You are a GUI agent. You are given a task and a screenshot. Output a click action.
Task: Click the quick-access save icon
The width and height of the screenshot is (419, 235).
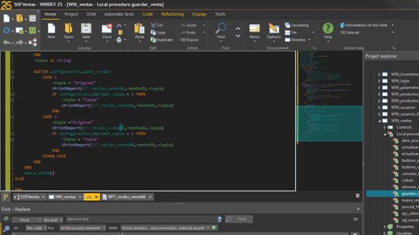pos(33,18)
